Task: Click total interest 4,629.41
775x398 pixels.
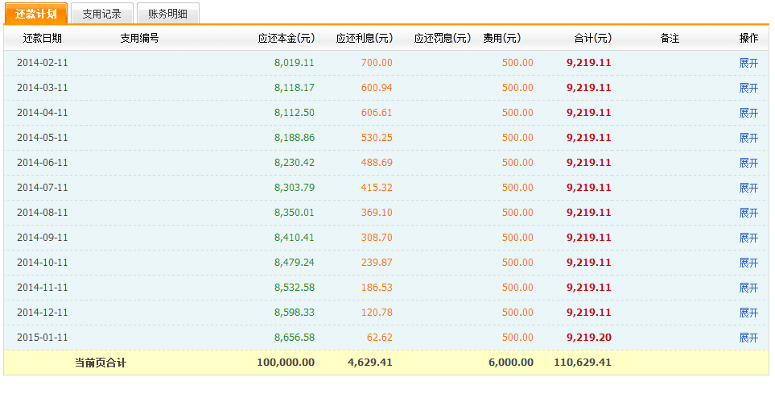Action: pos(370,363)
